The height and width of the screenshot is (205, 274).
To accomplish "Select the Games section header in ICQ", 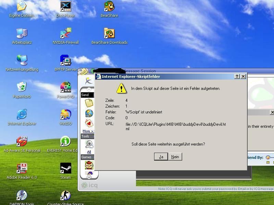I will click(x=87, y=157).
